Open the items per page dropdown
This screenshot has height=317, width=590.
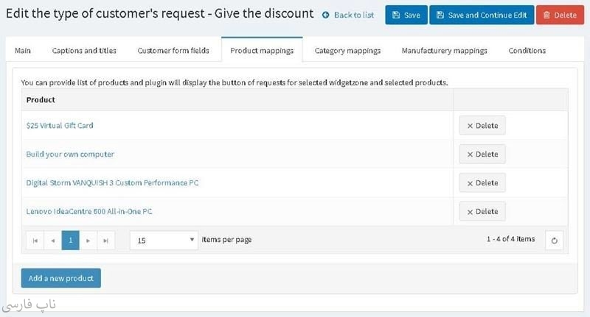pyautogui.click(x=164, y=240)
